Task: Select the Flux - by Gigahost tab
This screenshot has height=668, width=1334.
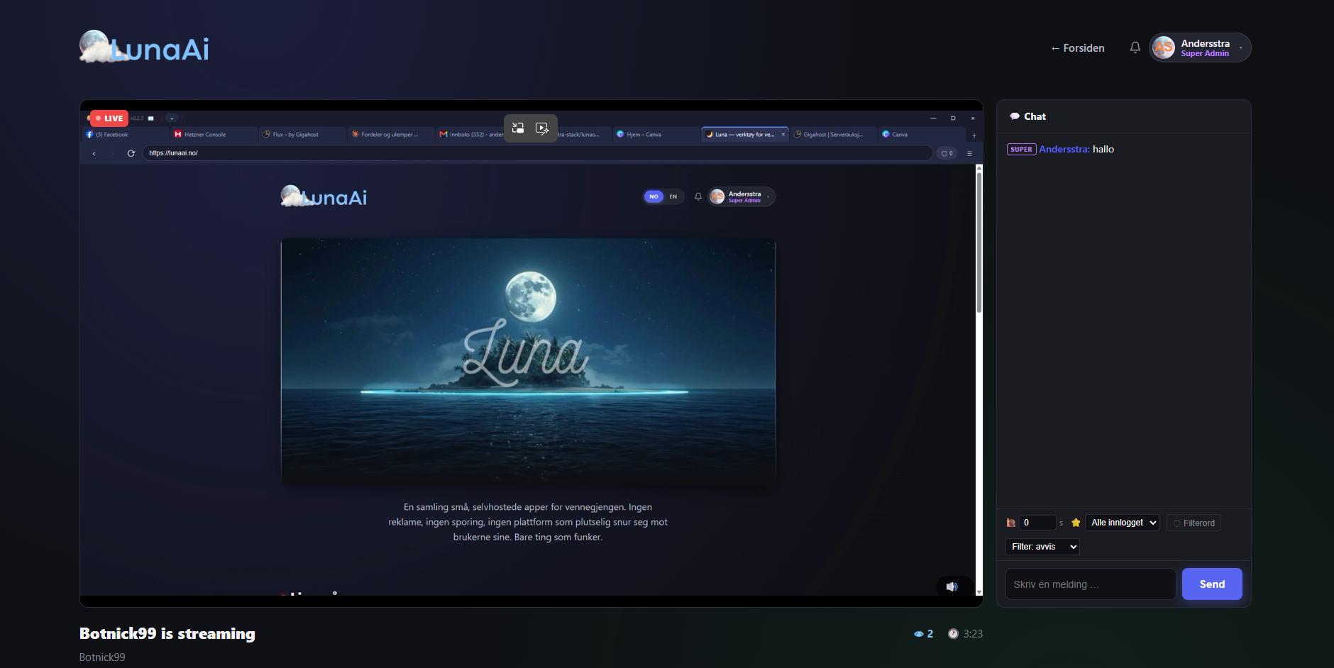Action: pos(302,134)
